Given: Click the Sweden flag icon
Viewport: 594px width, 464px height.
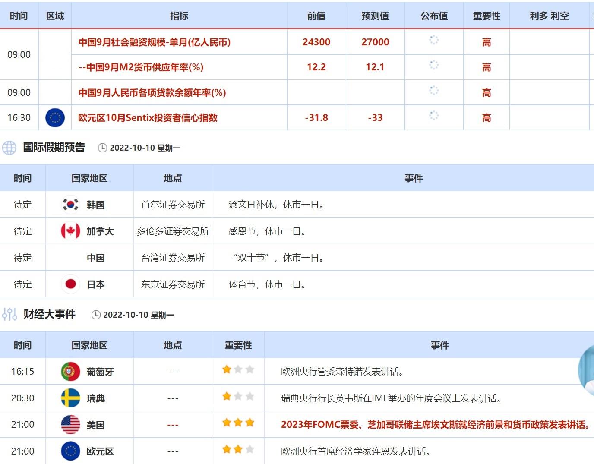Looking at the screenshot, I should click(70, 398).
